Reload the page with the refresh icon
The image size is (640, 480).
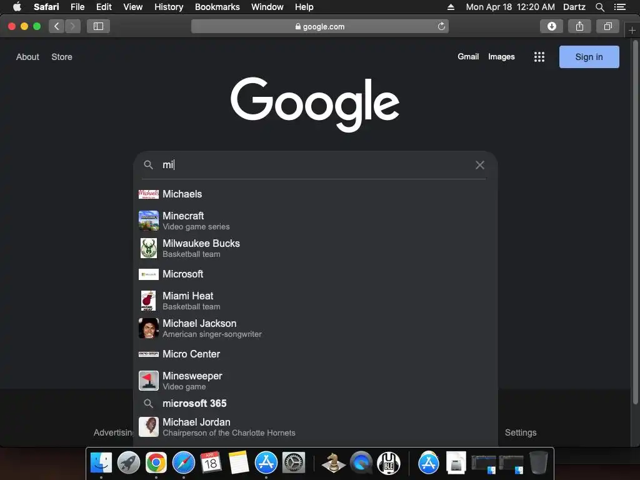pos(441,26)
